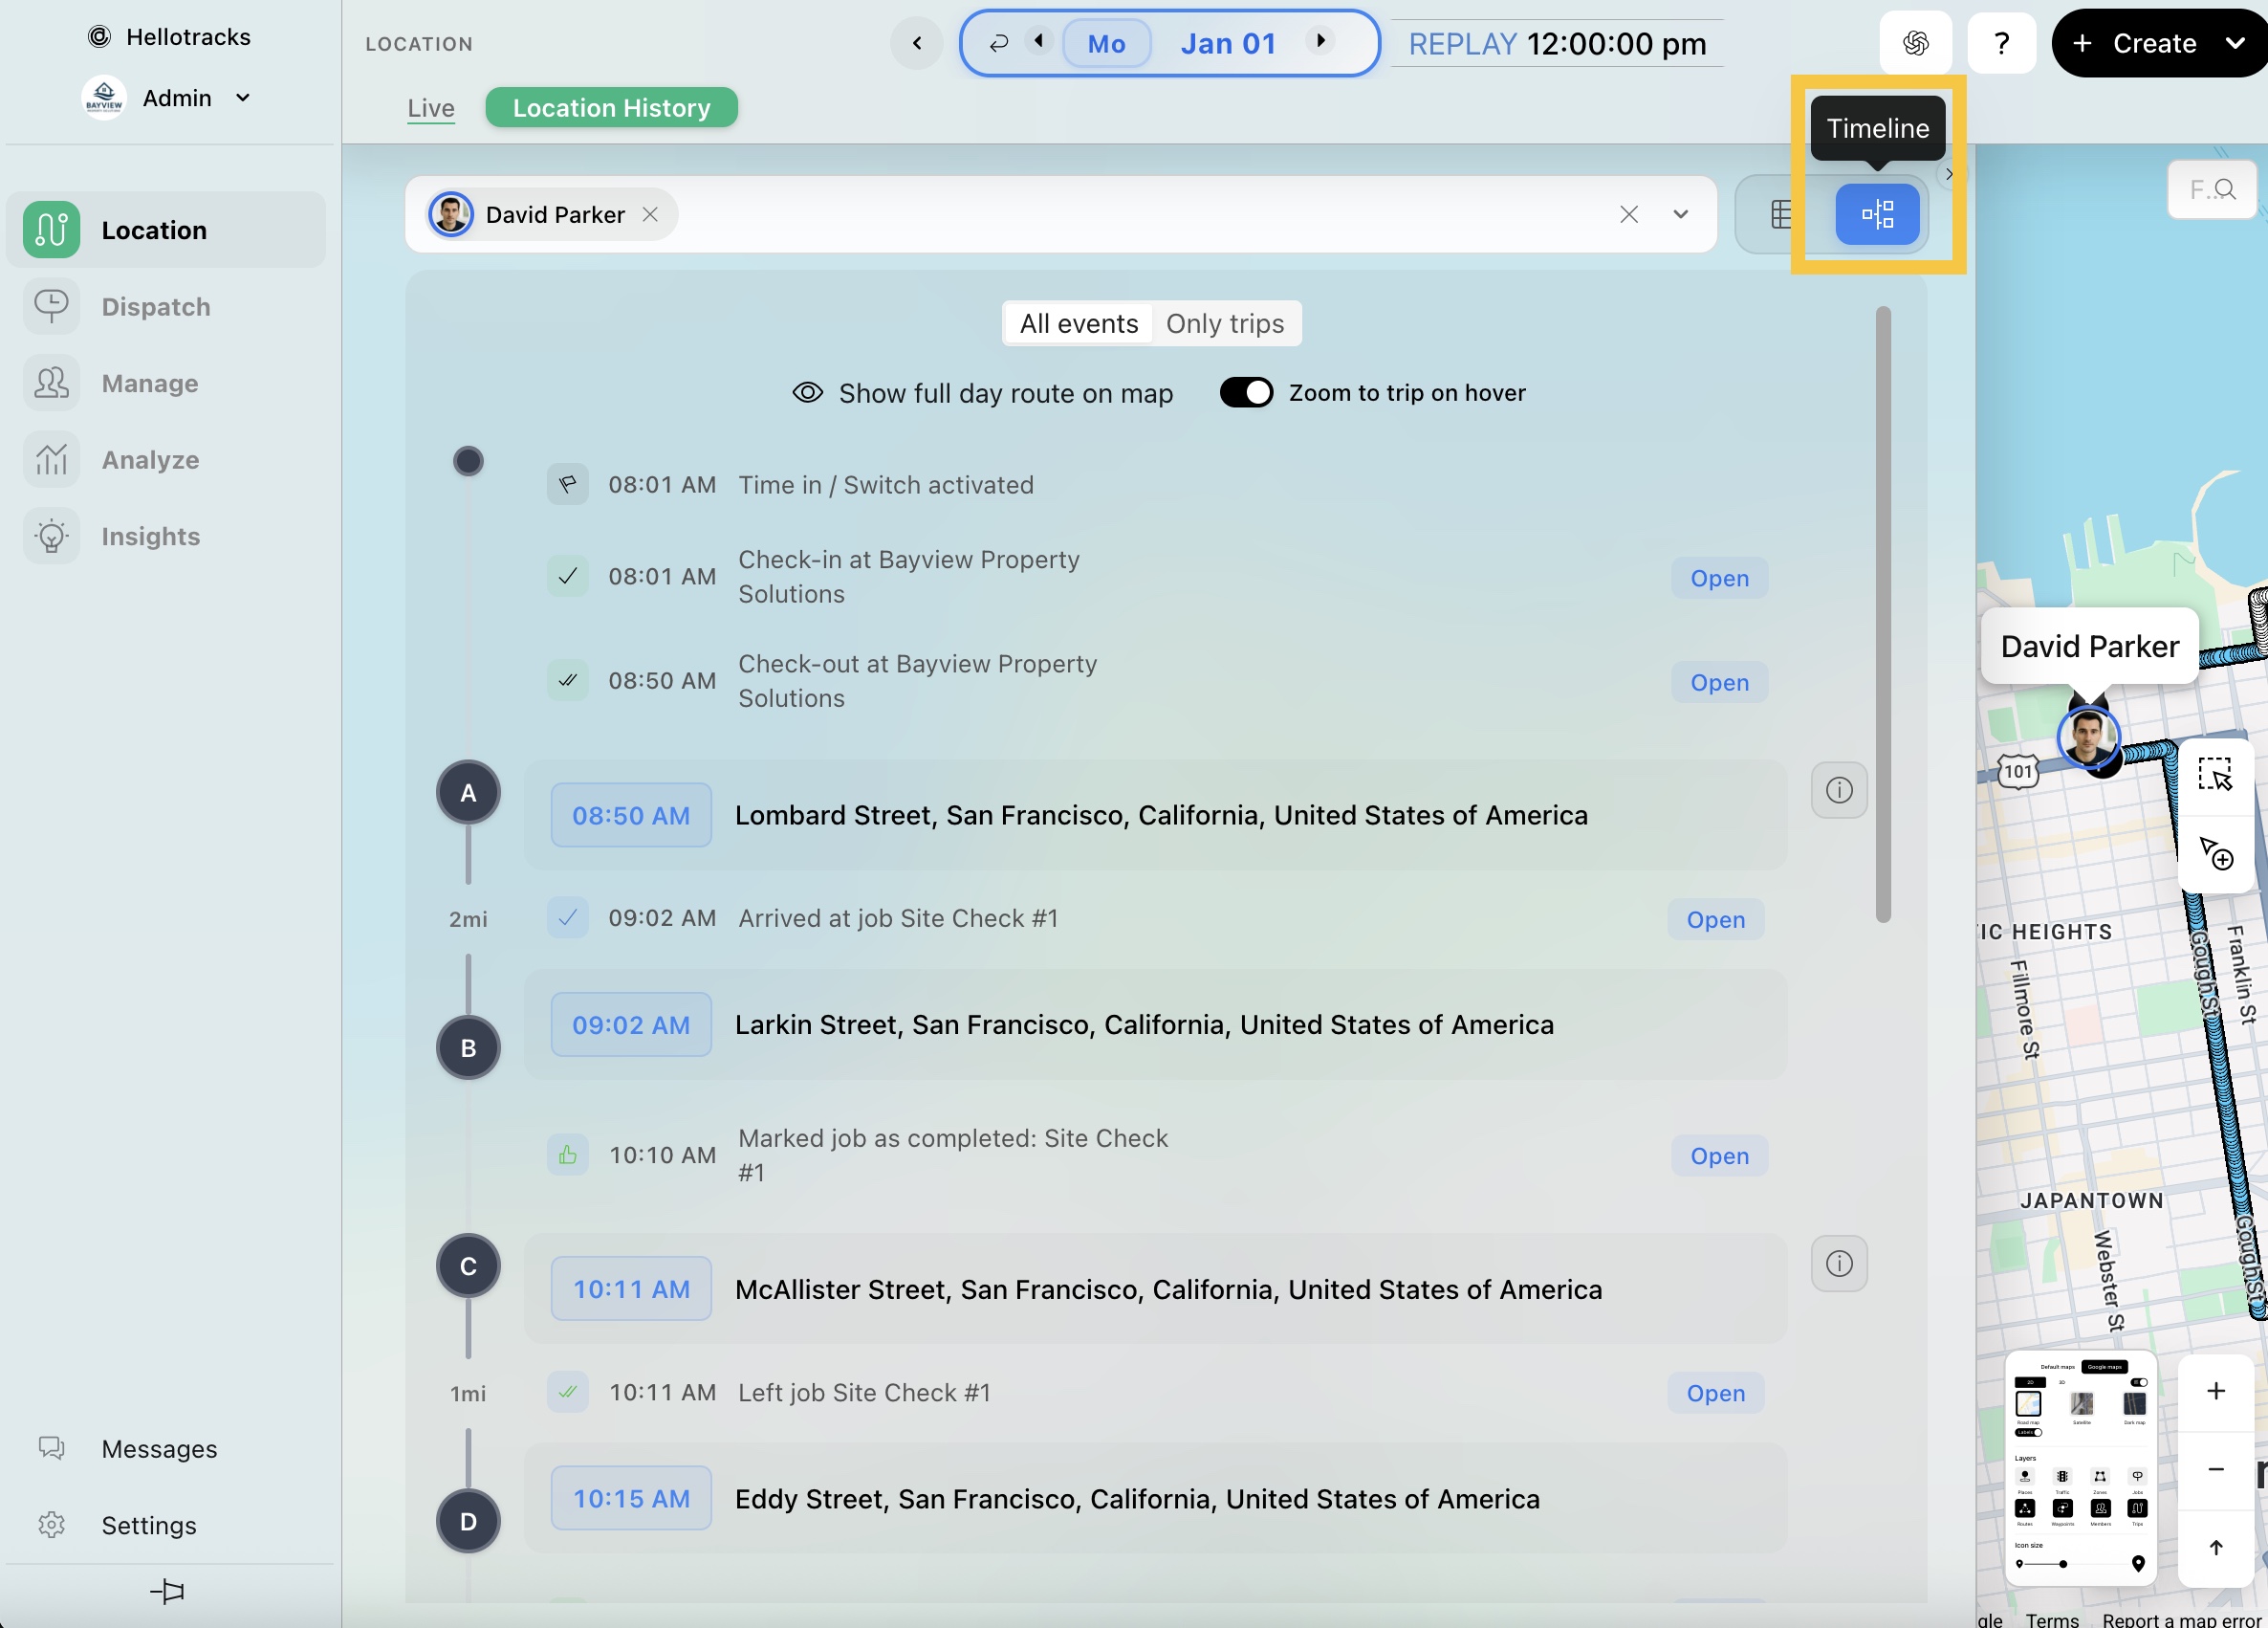Click the help question mark icon
The image size is (2268, 1628).
coord(2001,43)
